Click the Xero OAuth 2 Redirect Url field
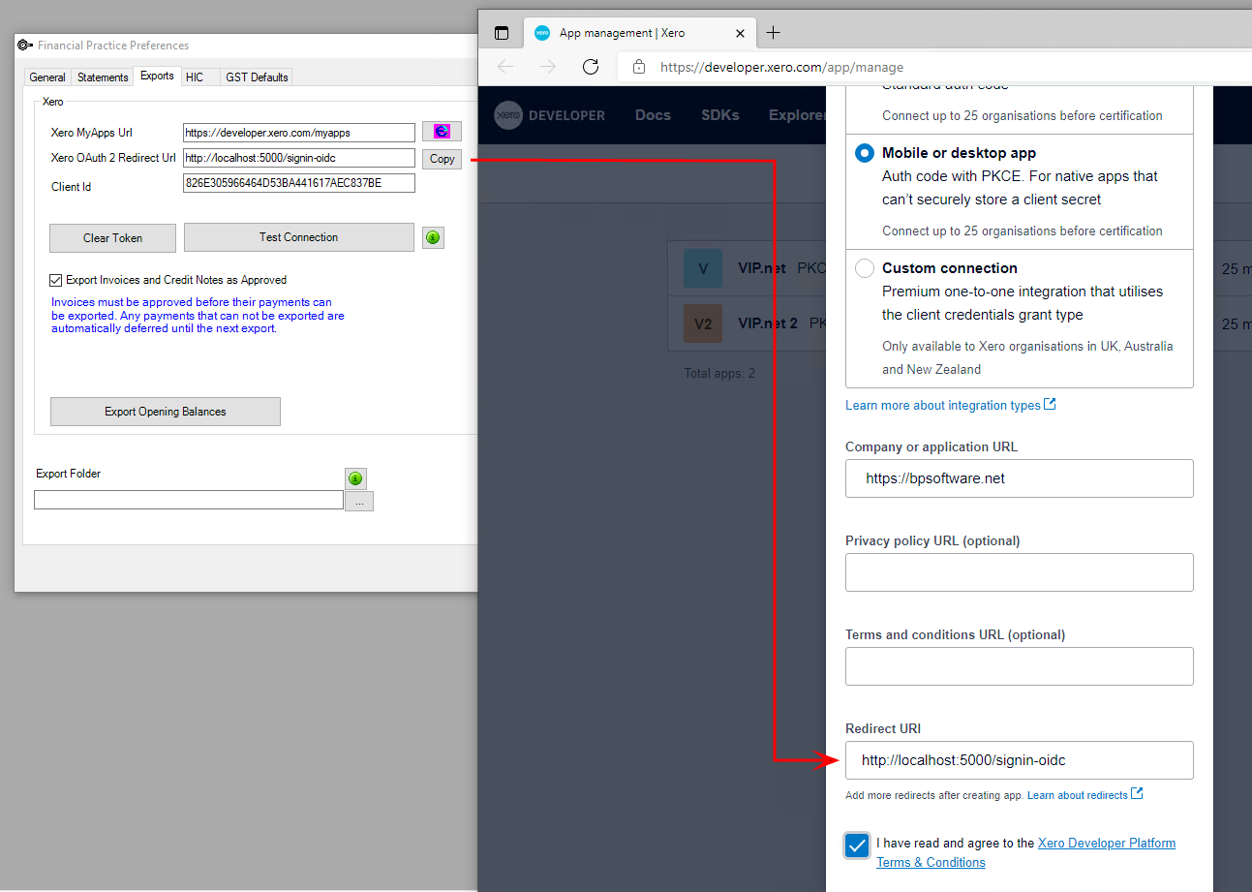This screenshot has width=1252, height=892. [299, 158]
